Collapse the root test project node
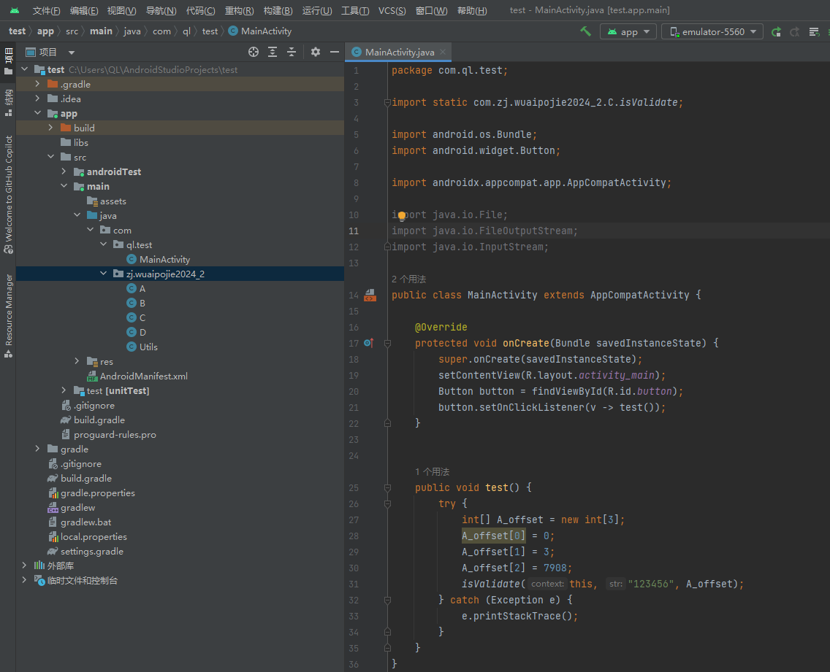The height and width of the screenshot is (672, 830). click(x=24, y=69)
